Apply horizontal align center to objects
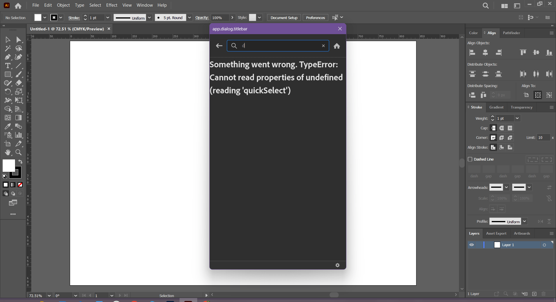The height and width of the screenshot is (302, 556). coord(485,52)
